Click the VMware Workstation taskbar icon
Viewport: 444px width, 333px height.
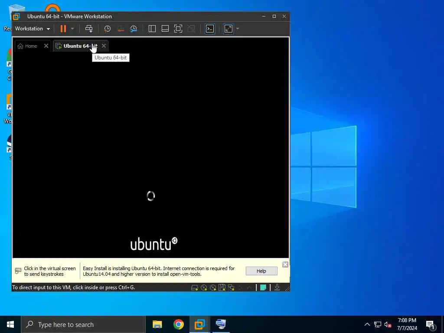(x=199, y=324)
